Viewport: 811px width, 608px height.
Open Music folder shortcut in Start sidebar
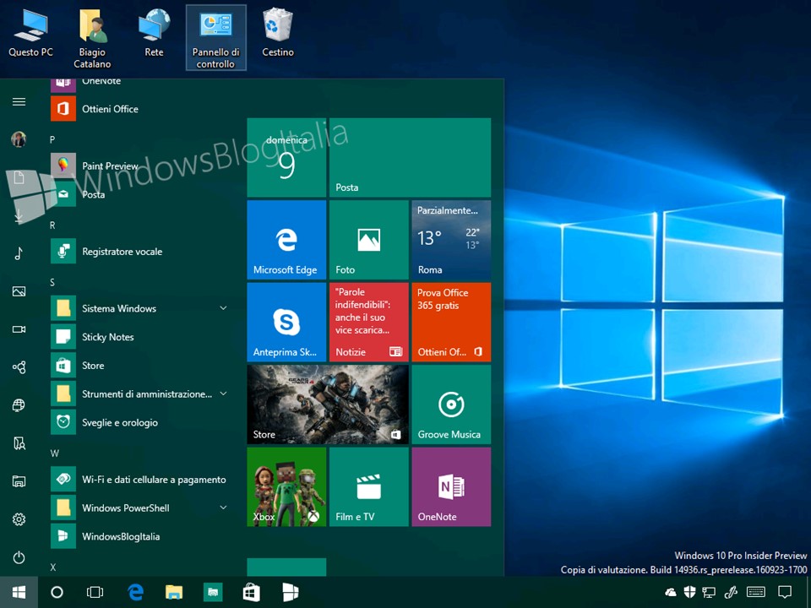pos(19,253)
